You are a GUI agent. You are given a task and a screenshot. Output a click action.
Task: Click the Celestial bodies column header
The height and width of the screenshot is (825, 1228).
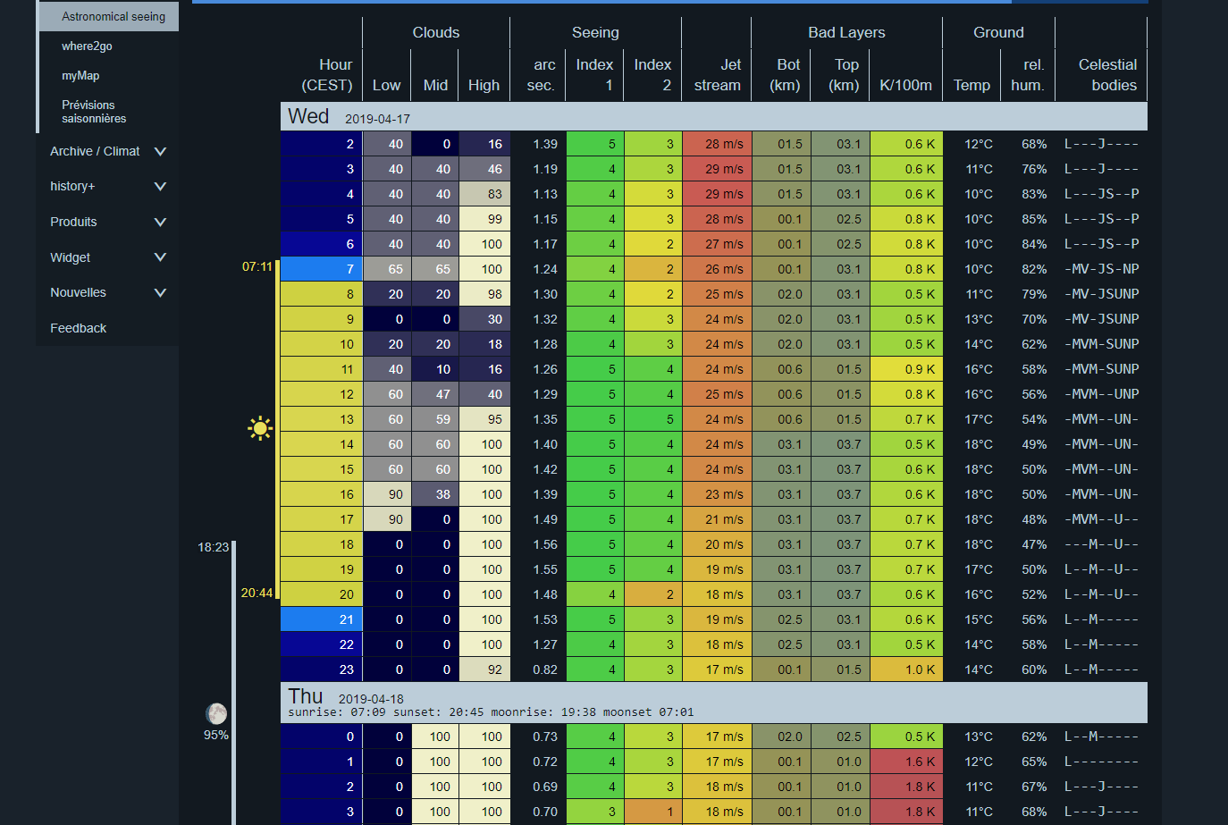click(x=1107, y=75)
